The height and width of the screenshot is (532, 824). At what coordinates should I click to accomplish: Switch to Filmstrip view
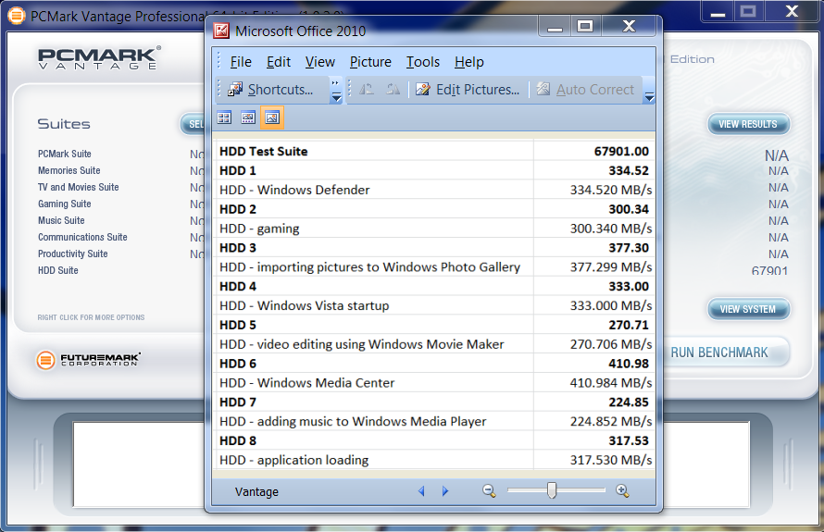[248, 118]
